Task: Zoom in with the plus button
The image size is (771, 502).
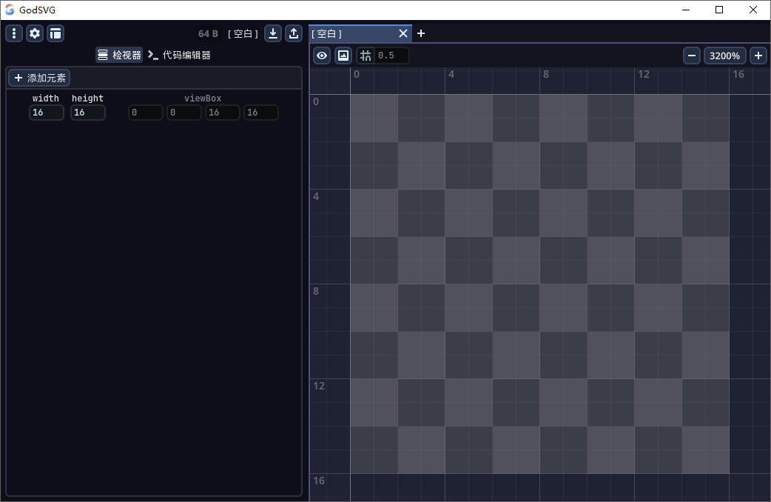Action: point(758,56)
